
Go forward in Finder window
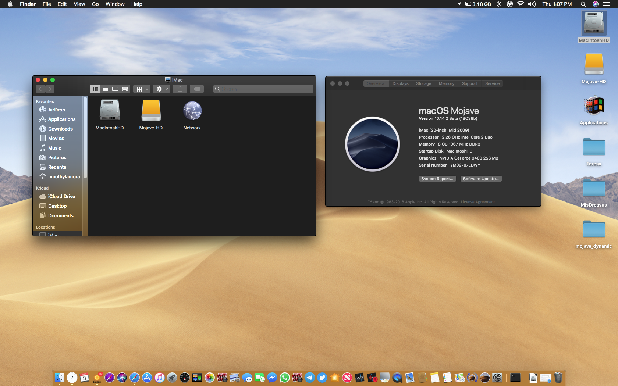pyautogui.click(x=50, y=89)
